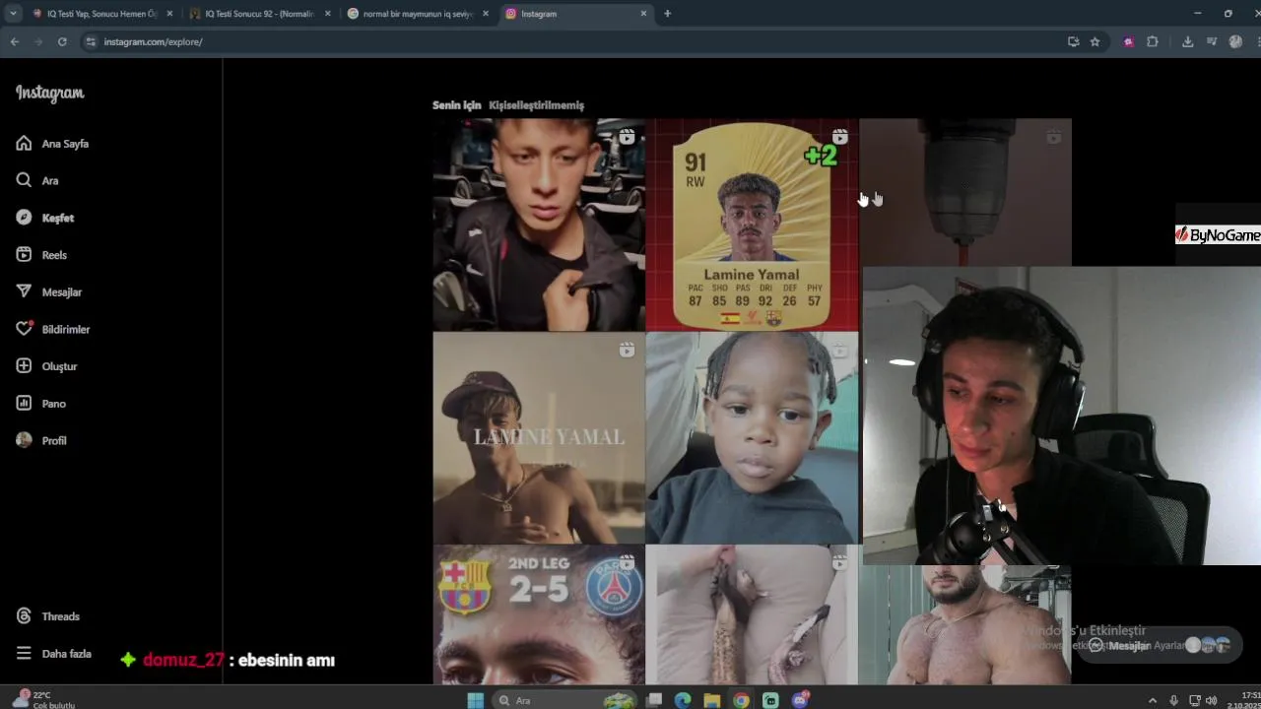
Task: Open the weather widget 22°C
Action: point(42,699)
